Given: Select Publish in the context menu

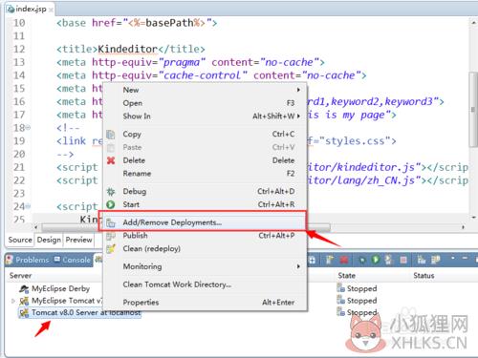Looking at the screenshot, I should click(x=205, y=236).
